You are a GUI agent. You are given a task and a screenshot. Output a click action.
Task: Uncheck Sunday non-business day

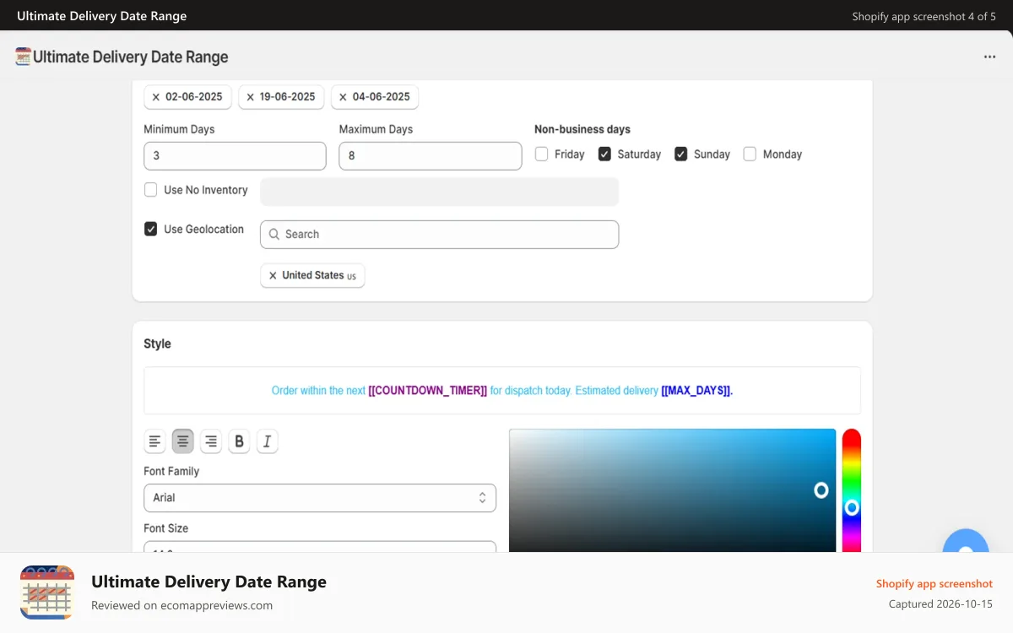[680, 154]
